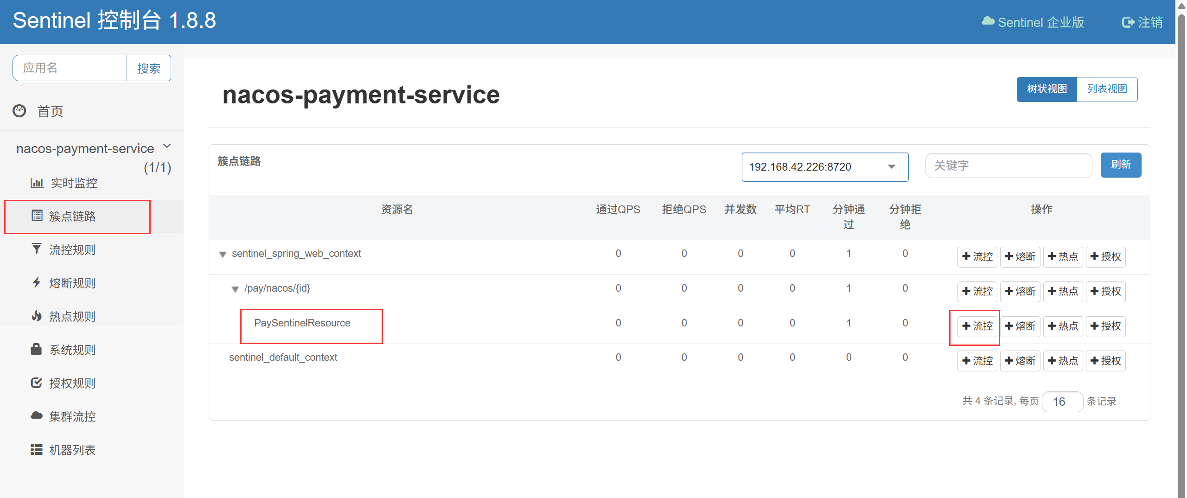Screen dimensions: 1187x498
Task: Add 熔断 rule for /pay/nacos/{id}
Action: click(1020, 291)
